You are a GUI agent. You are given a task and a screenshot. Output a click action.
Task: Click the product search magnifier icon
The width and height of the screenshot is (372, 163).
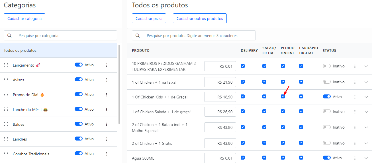(138, 36)
